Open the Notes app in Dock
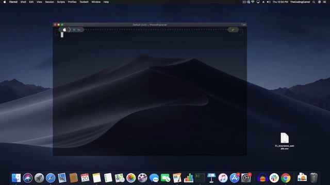330x185 pixels. (96, 178)
